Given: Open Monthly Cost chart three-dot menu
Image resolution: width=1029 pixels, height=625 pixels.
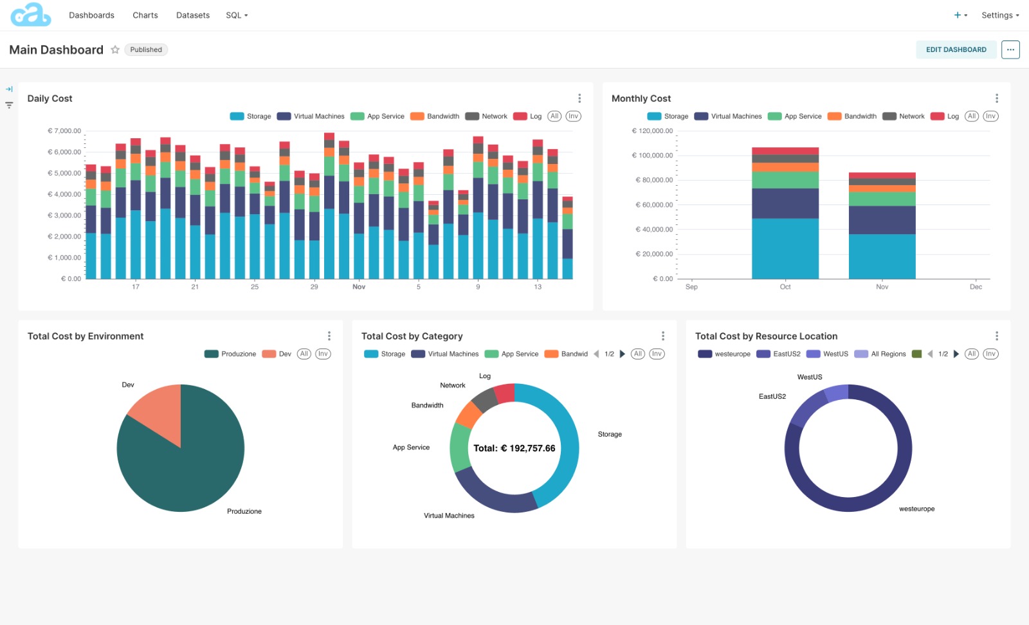Looking at the screenshot, I should 997,98.
